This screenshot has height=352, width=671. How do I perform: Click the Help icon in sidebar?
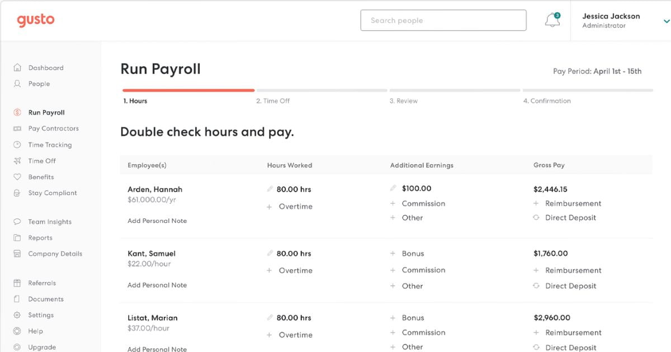click(x=17, y=331)
